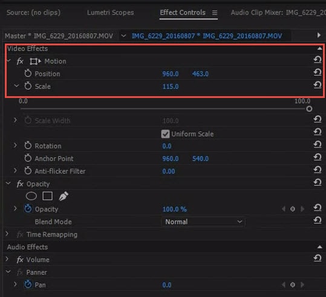Click the Scale value 115.0 field
326x297 pixels.
[x=171, y=86]
